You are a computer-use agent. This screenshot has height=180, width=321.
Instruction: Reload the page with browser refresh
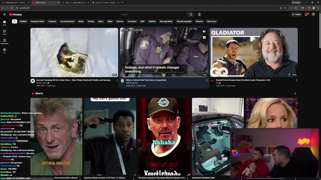coord(12,8)
